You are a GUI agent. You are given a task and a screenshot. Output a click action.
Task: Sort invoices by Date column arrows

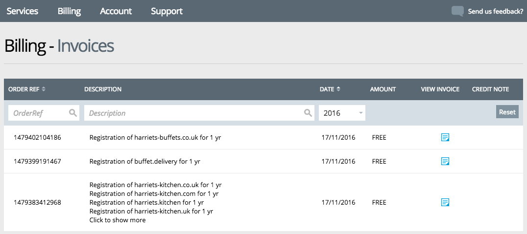[x=338, y=89]
